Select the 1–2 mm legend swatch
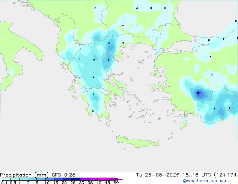Image resolution: width=238 pixels, height=184 pixels. pyautogui.click(x=24, y=179)
